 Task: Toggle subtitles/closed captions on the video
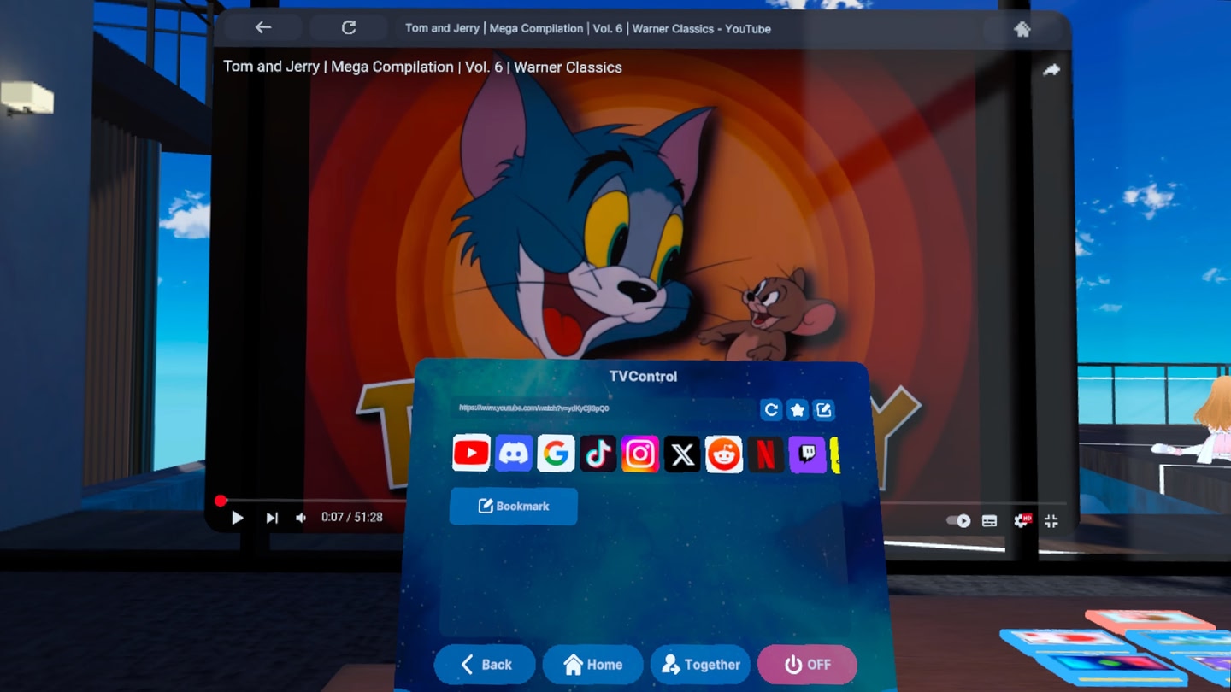(989, 520)
